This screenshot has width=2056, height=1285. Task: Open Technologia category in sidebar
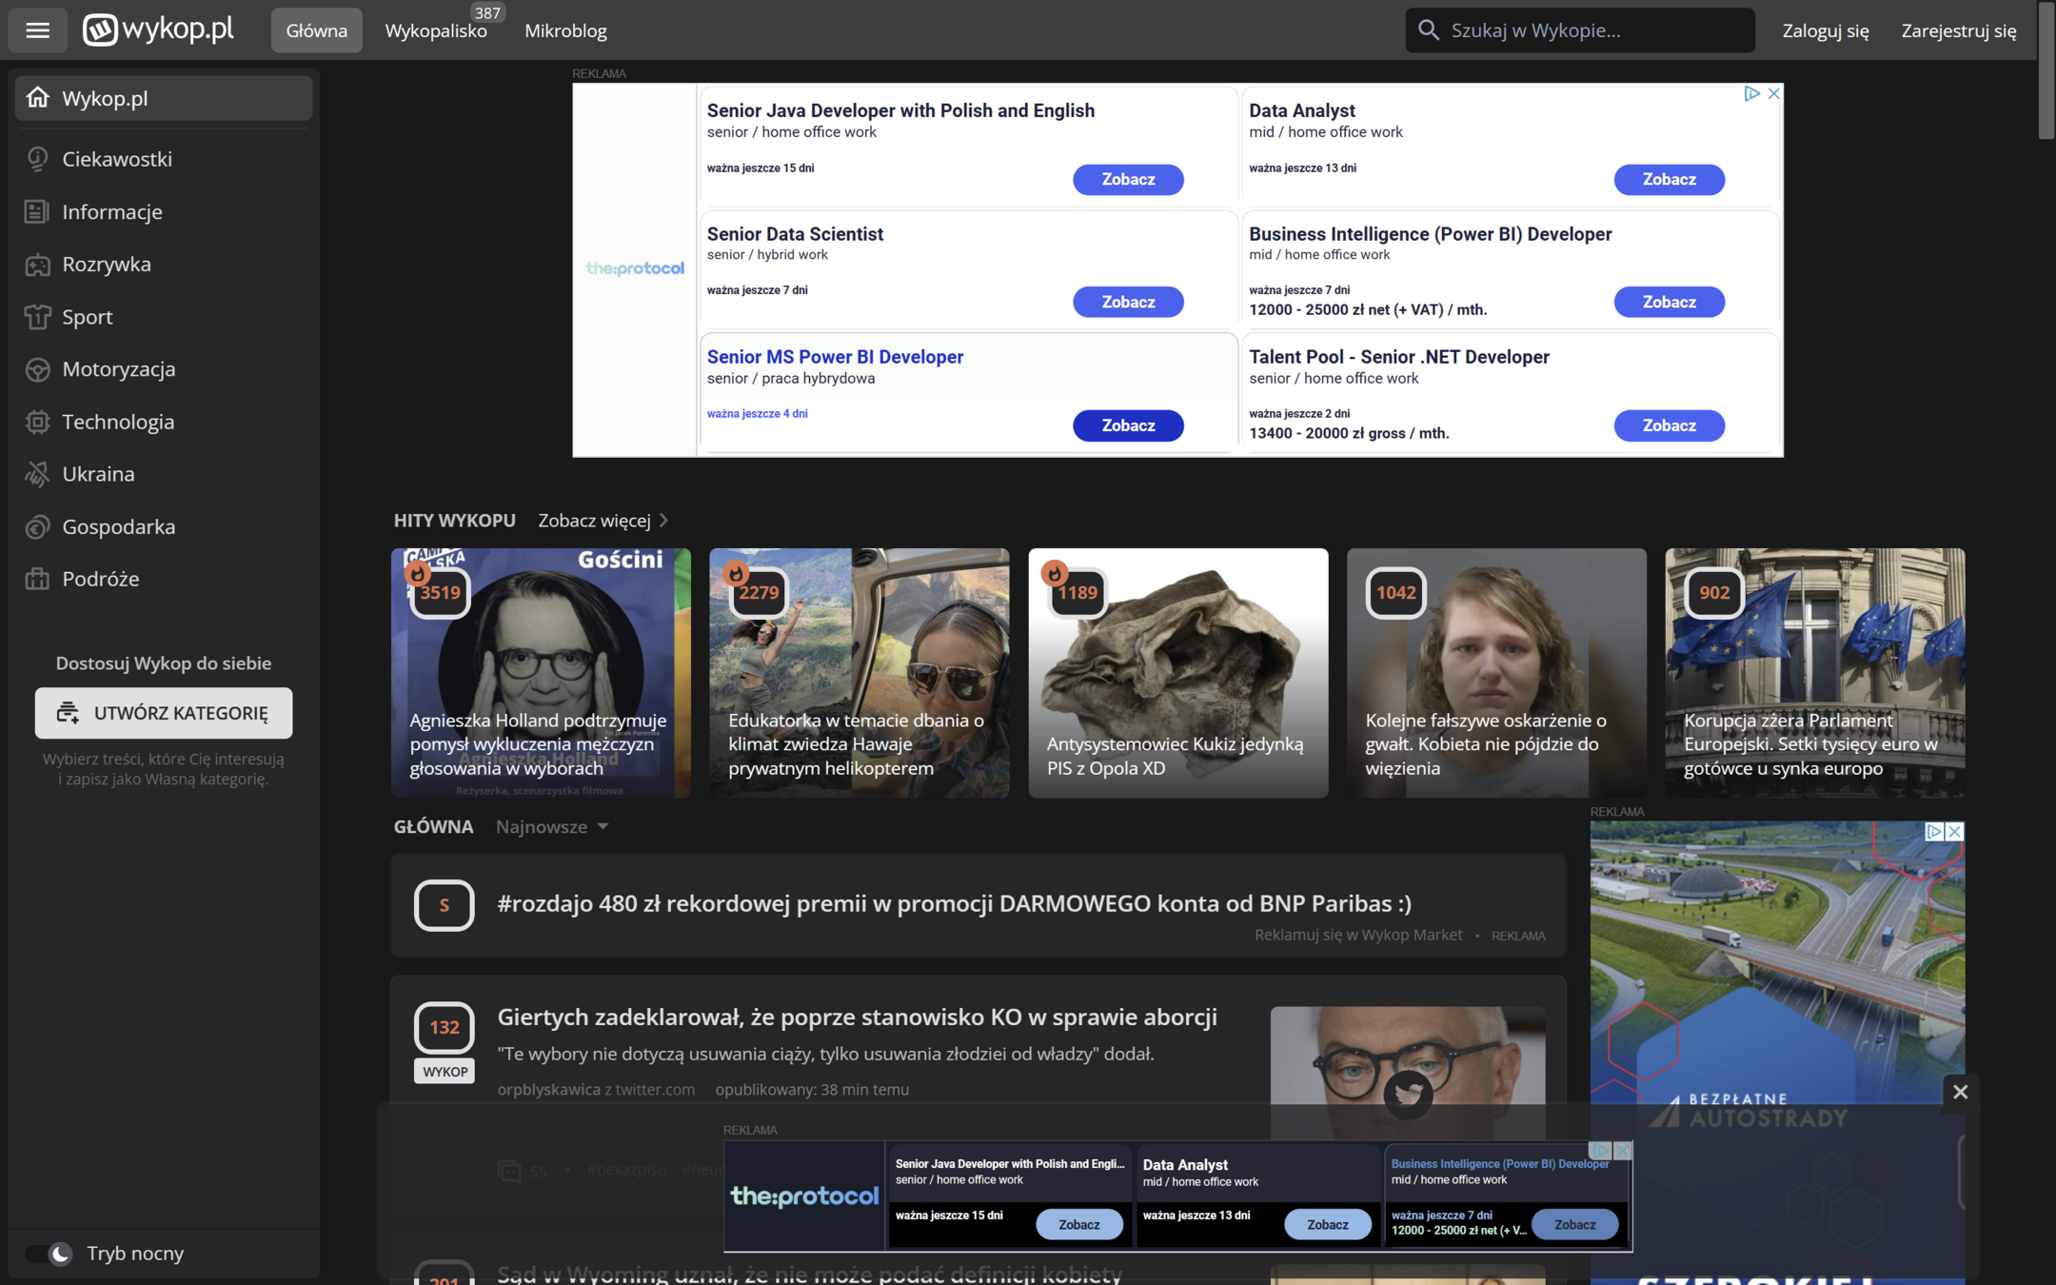coord(117,422)
